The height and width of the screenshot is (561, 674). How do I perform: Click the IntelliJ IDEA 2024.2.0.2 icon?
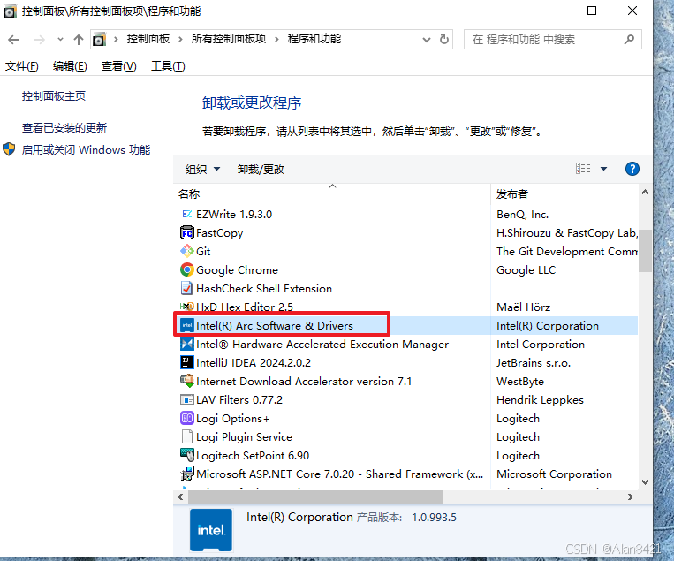pyautogui.click(x=186, y=362)
